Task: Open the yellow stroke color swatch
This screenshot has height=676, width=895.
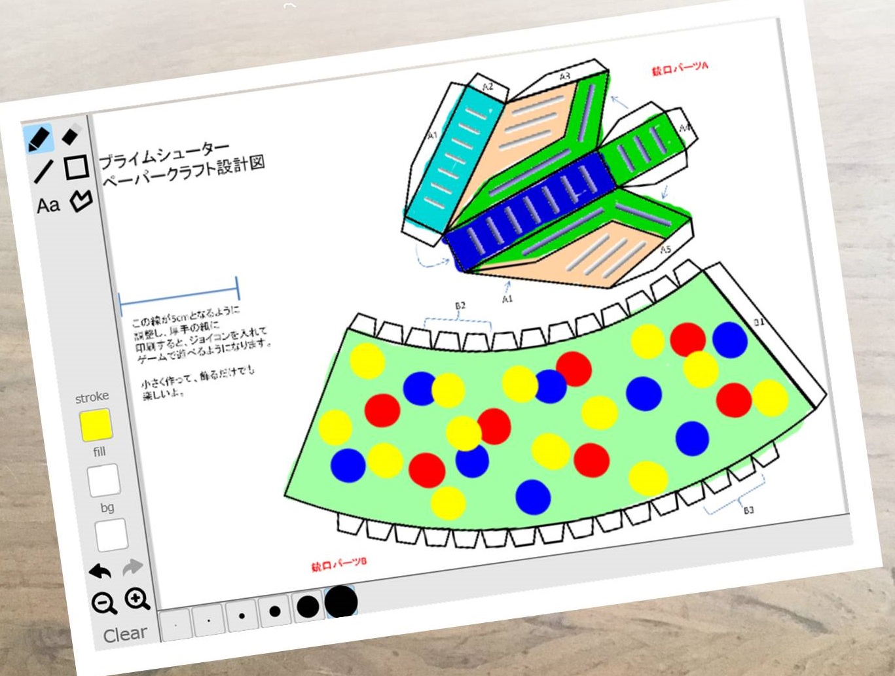Action: [x=96, y=425]
